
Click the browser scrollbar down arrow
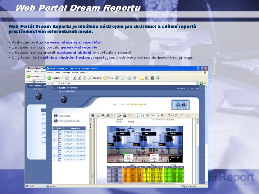(x=206, y=182)
